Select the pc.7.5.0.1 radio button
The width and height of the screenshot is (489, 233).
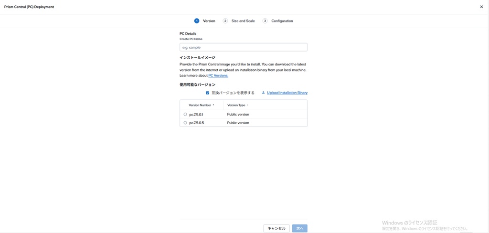[185, 115]
